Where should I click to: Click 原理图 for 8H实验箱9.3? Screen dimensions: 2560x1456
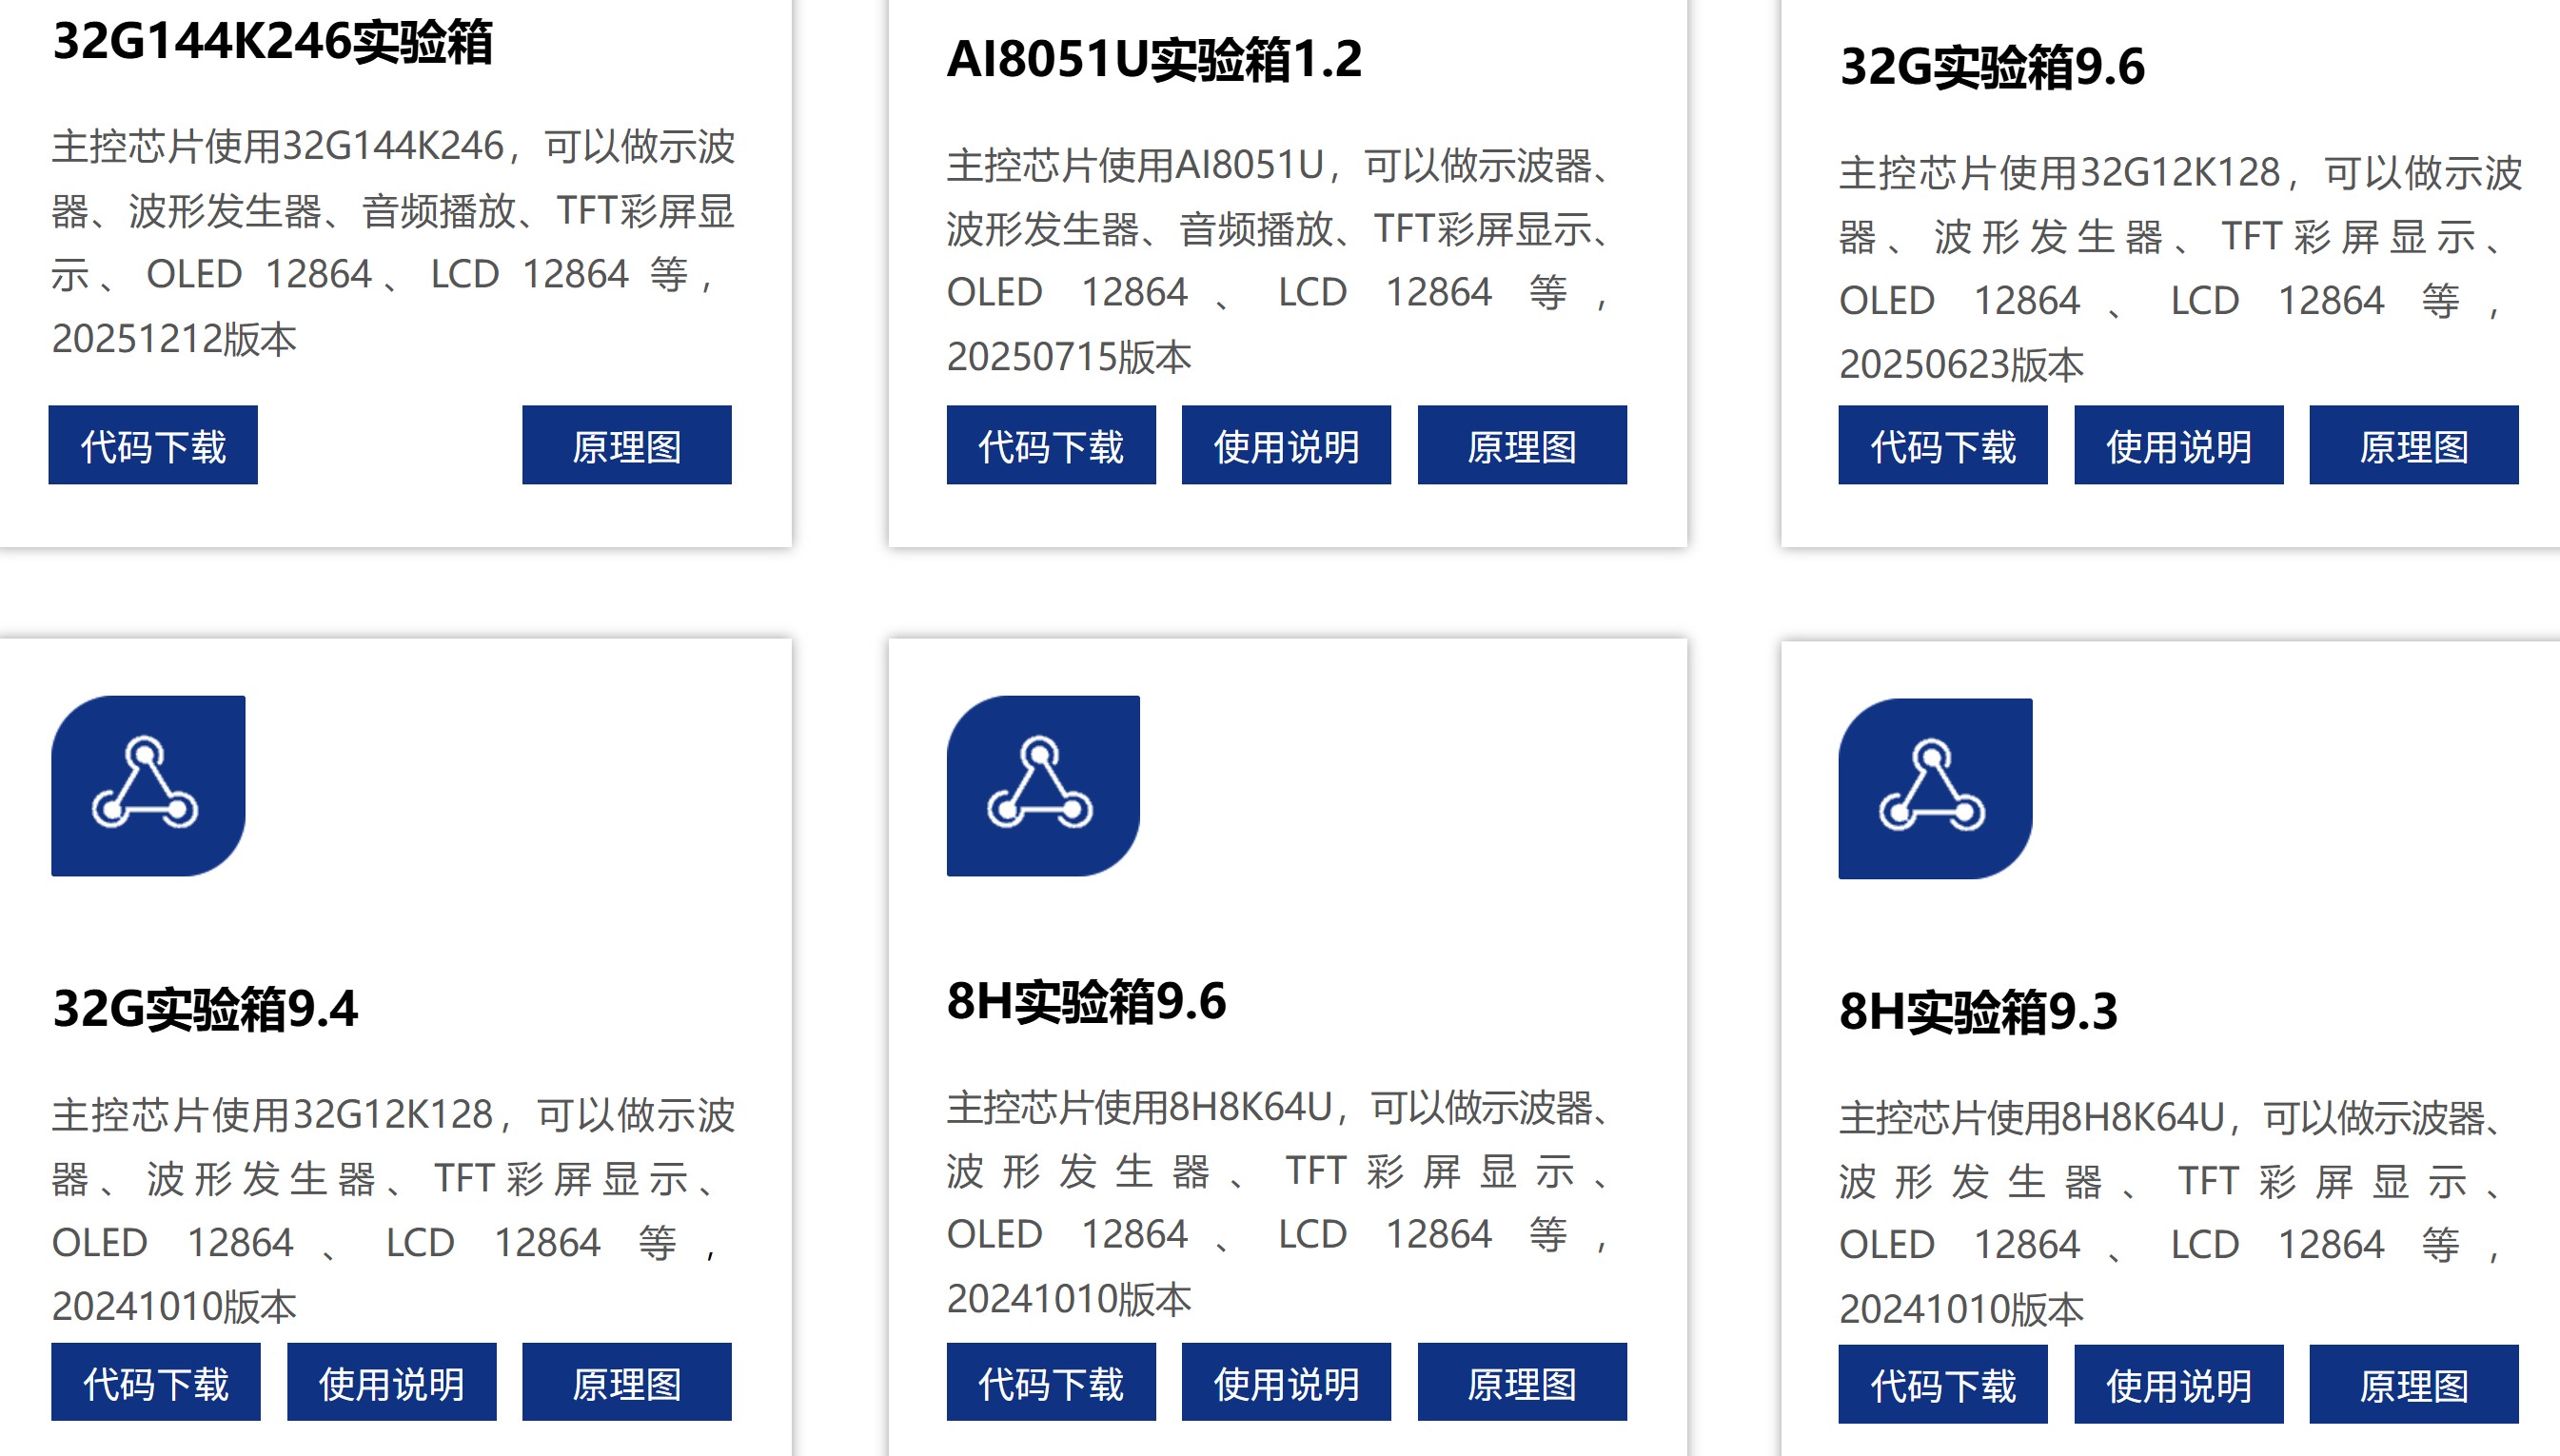tap(2417, 1384)
